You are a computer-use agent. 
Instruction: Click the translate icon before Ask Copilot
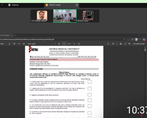[24, 44]
